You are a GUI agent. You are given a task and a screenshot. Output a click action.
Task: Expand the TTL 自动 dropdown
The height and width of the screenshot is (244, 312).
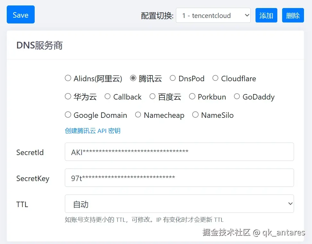pos(179,204)
